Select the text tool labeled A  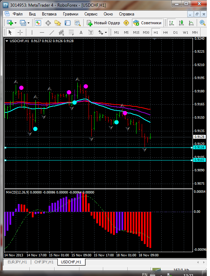pos(81,33)
